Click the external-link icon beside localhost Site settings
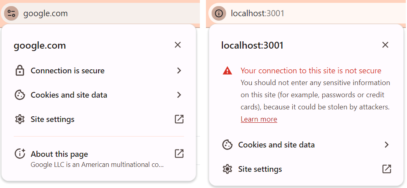407x188 pixels. pos(387,169)
